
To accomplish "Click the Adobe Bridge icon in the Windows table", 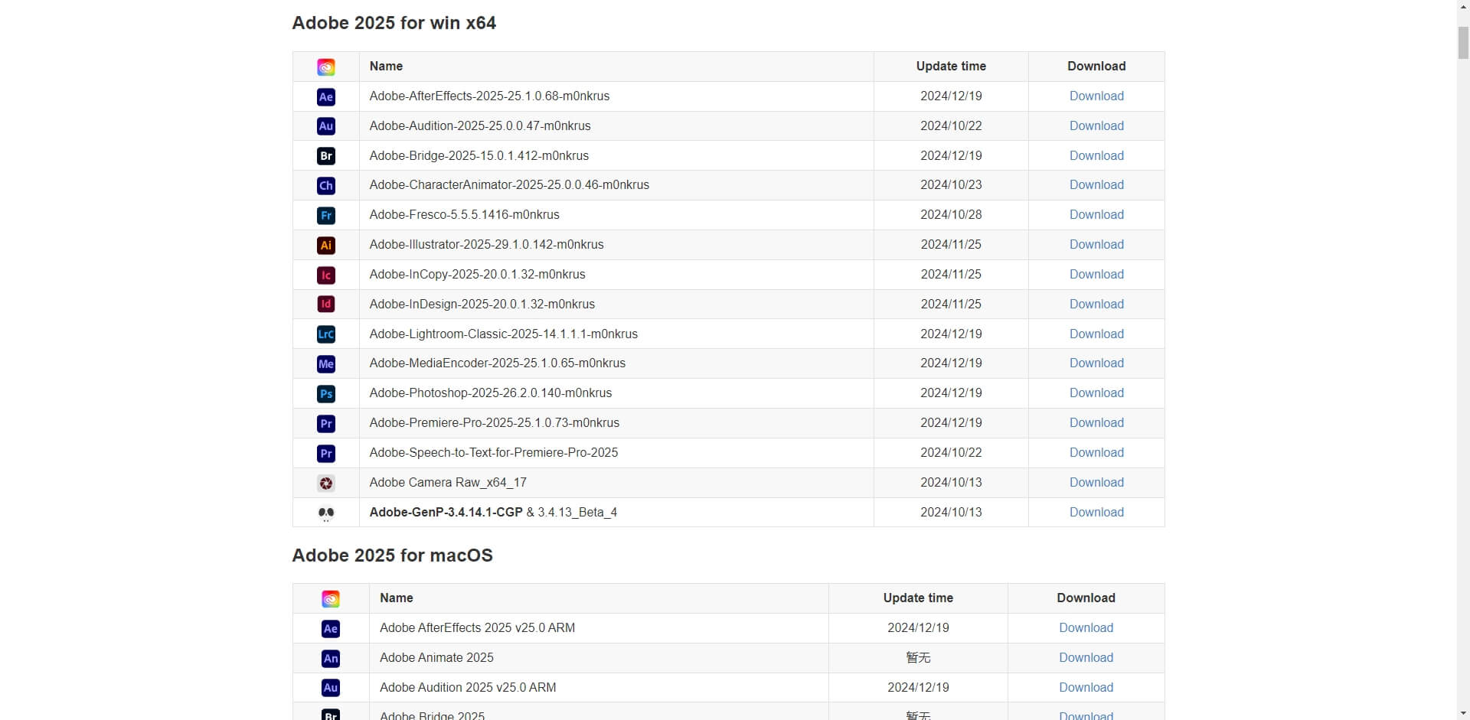I will (x=325, y=156).
